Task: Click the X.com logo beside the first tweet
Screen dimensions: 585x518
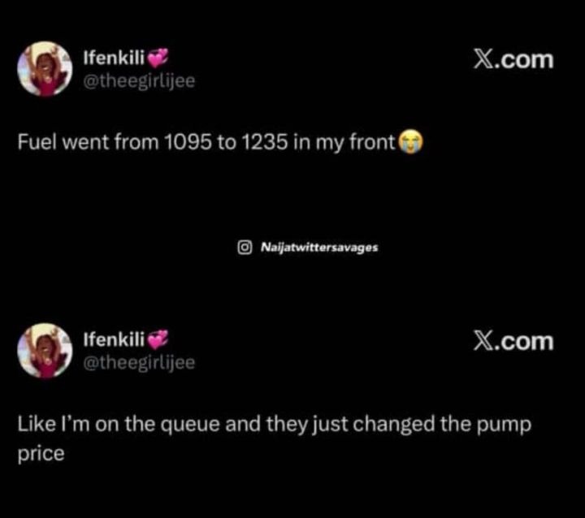Action: pos(513,60)
